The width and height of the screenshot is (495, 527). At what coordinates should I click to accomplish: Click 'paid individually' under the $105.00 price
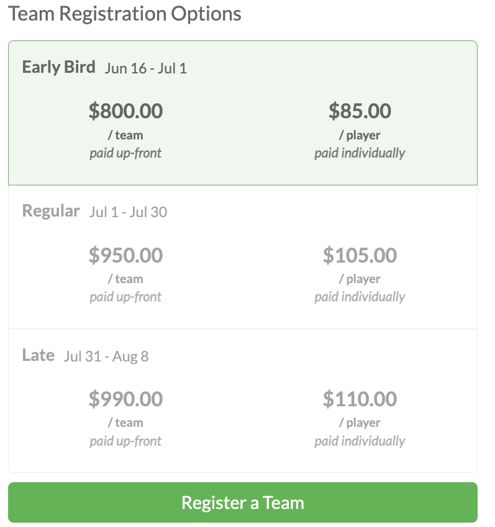(360, 297)
